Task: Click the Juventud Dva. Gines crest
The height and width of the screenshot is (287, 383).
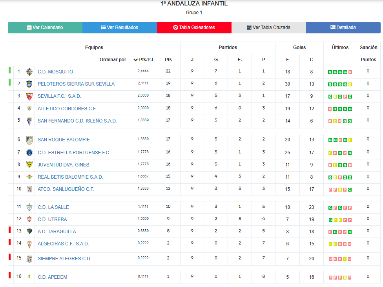Action: tap(29, 165)
